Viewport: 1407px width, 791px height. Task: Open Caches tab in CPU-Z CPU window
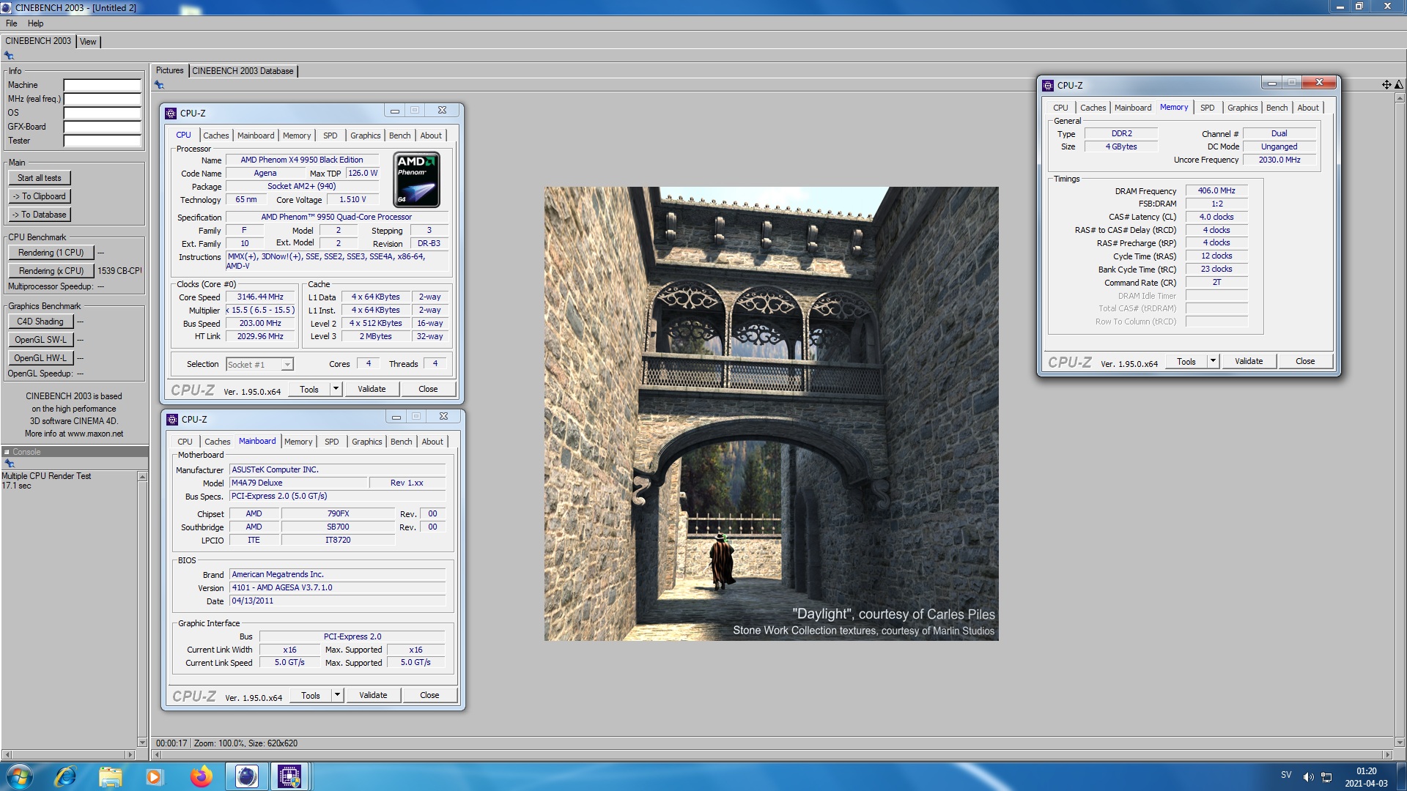pyautogui.click(x=216, y=135)
